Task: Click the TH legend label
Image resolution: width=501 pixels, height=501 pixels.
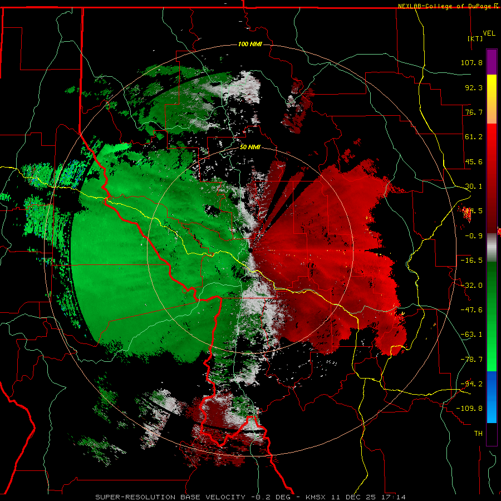Action: coord(478,434)
